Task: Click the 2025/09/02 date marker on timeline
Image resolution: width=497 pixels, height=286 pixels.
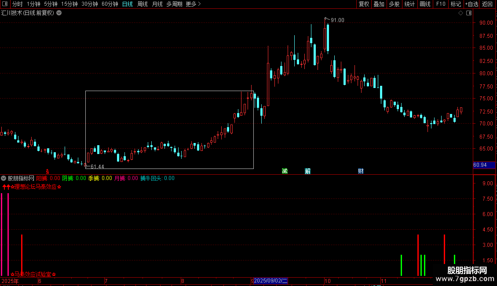Action: coord(270,281)
